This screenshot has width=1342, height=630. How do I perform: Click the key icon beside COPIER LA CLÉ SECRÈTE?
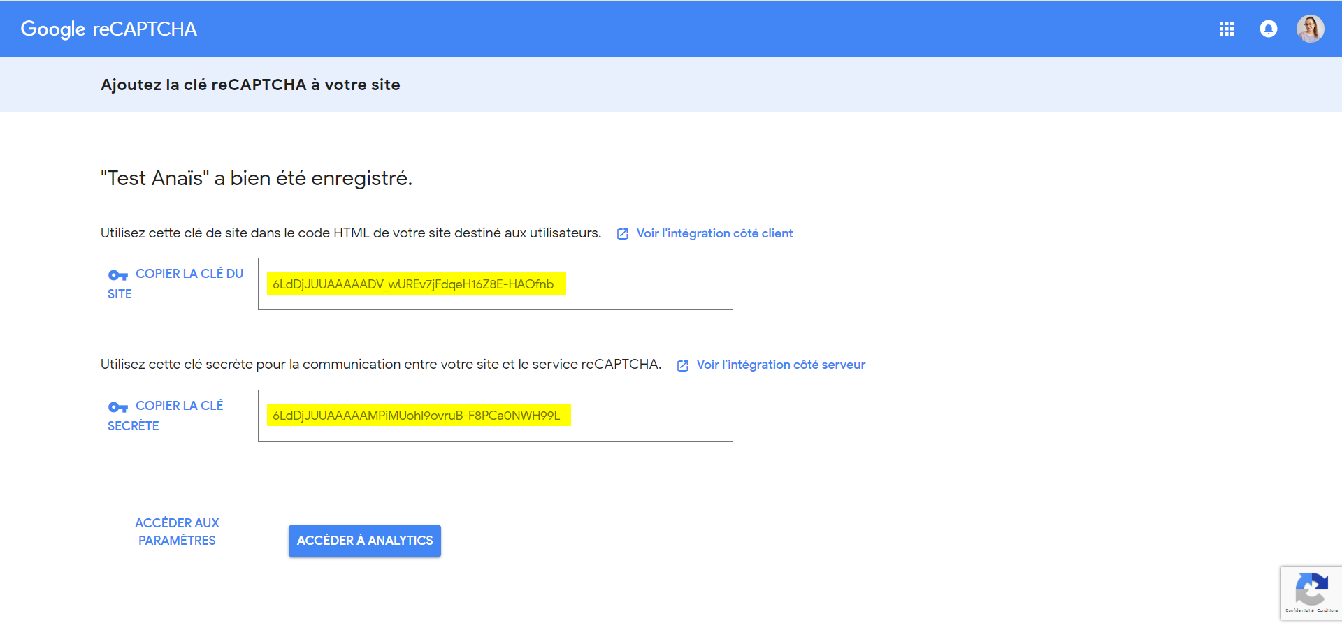click(118, 407)
